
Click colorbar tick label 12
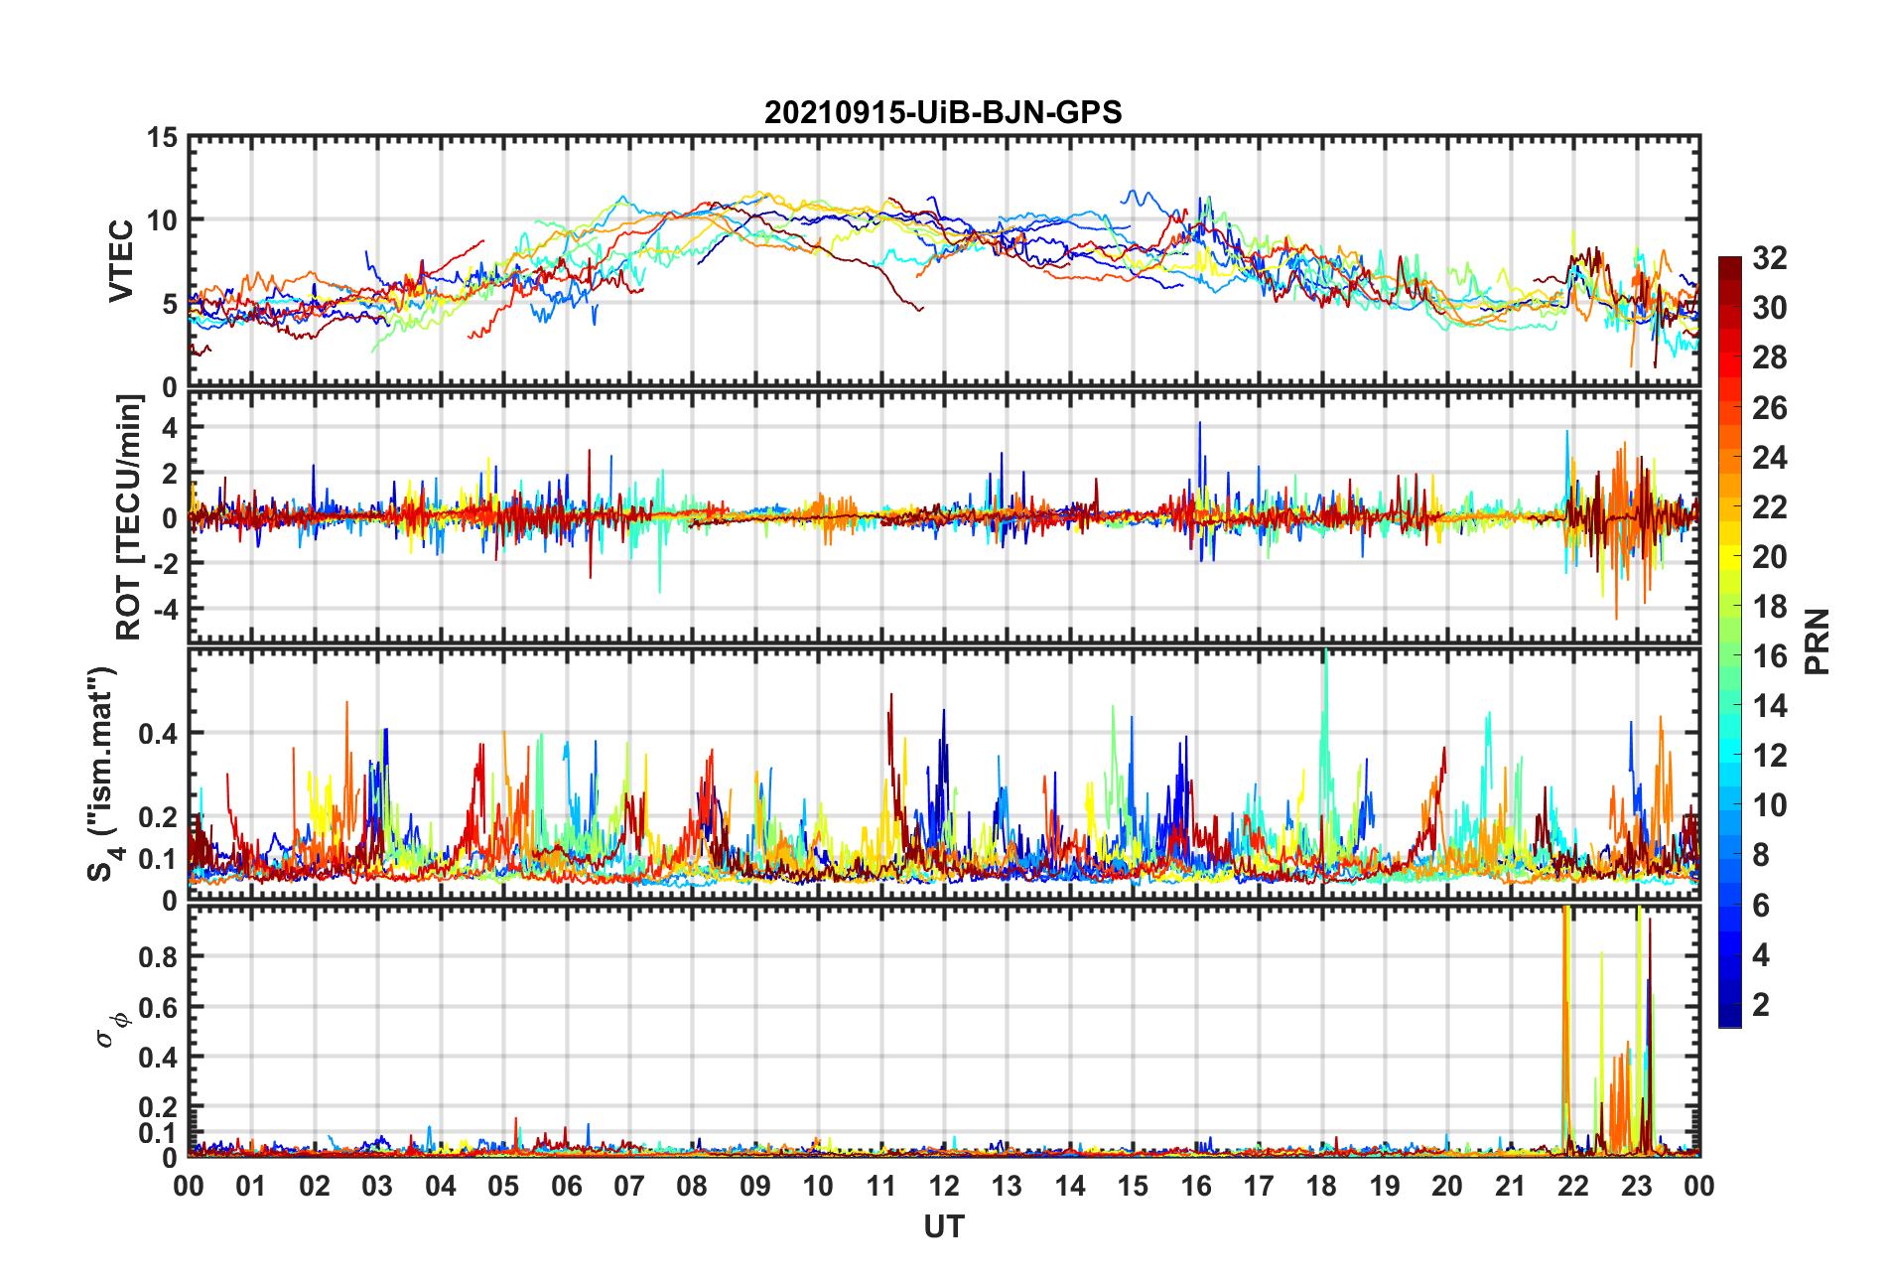click(1769, 756)
